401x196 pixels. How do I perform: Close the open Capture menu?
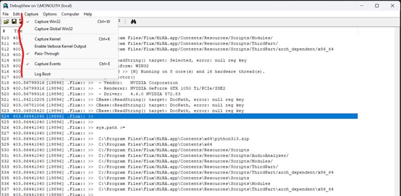tap(32, 14)
